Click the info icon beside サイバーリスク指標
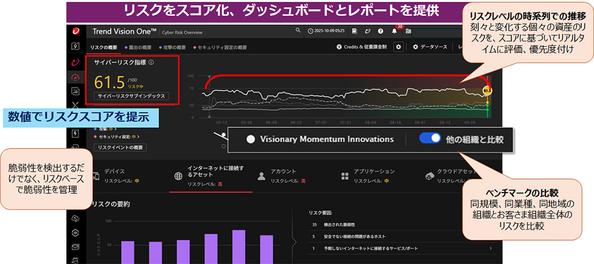 [151, 62]
